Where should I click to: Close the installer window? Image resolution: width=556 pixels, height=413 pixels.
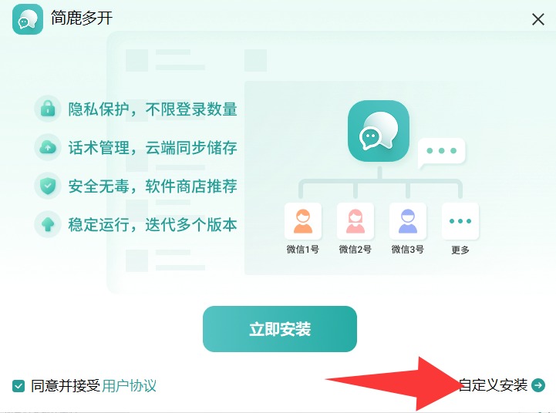point(538,19)
